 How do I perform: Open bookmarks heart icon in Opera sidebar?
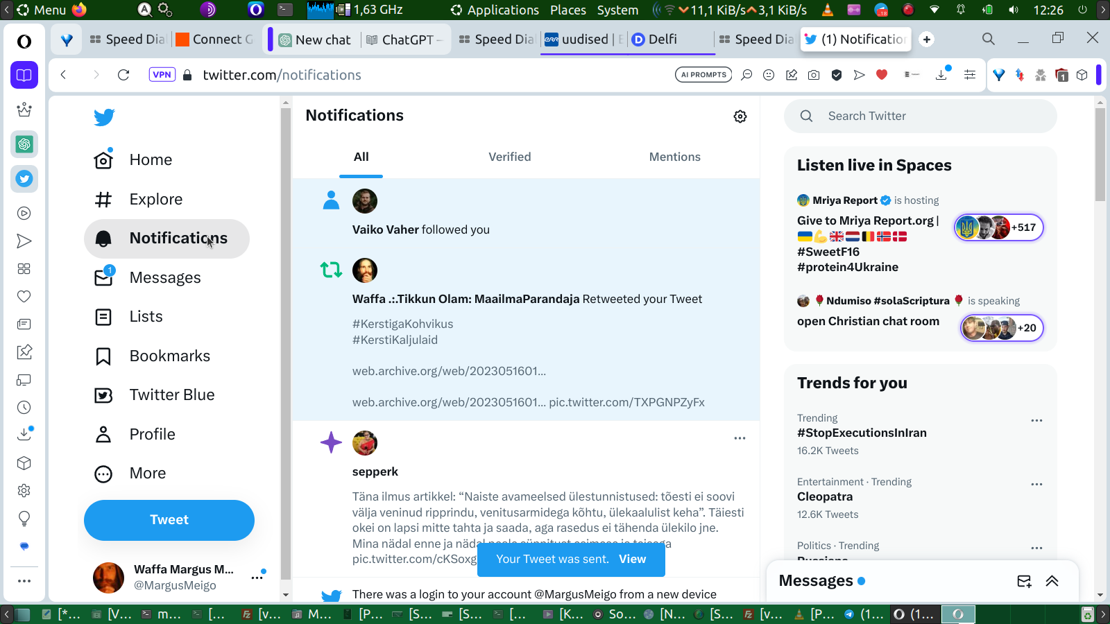click(24, 297)
